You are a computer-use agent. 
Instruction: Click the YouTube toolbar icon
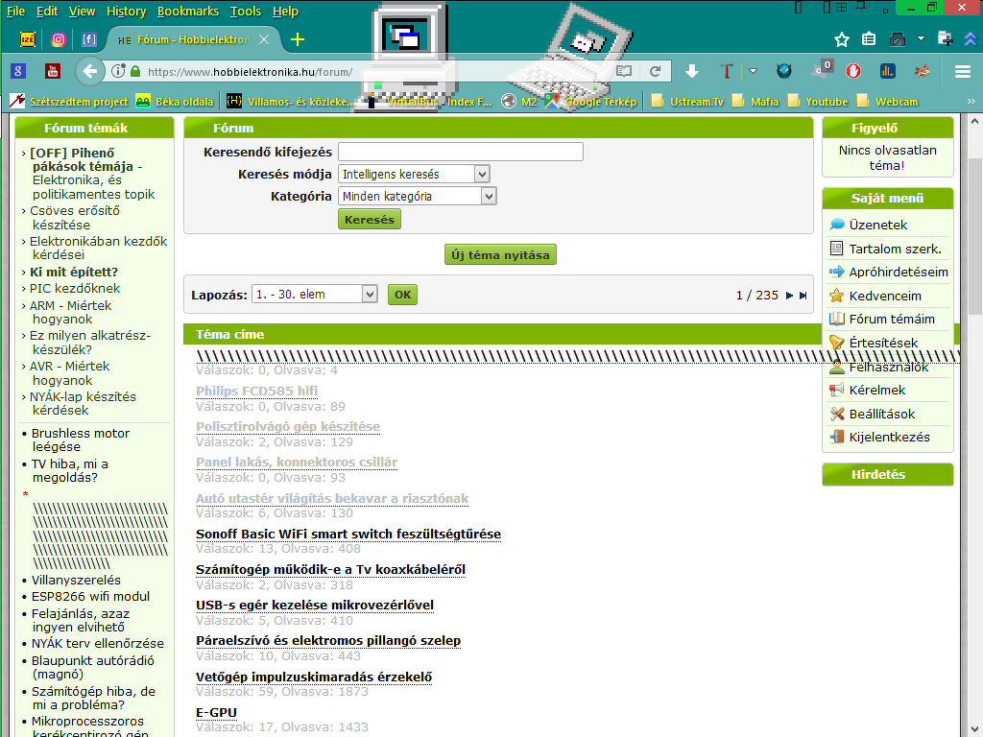coord(53,71)
